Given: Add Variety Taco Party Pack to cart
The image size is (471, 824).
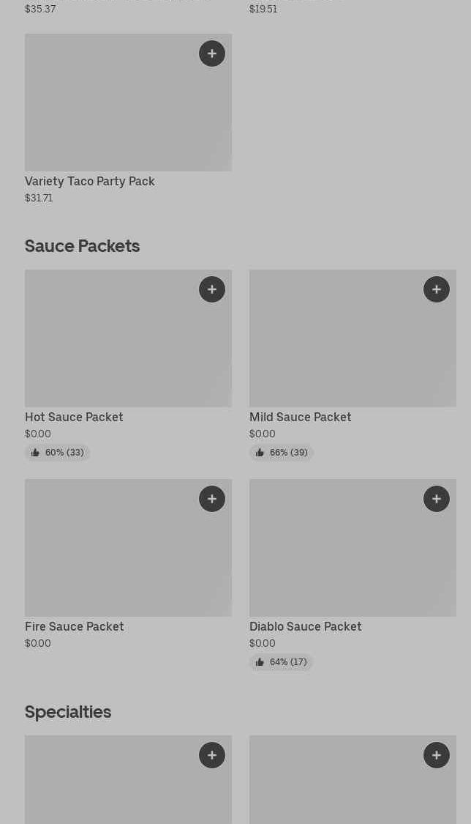Looking at the screenshot, I should pyautogui.click(x=212, y=53).
